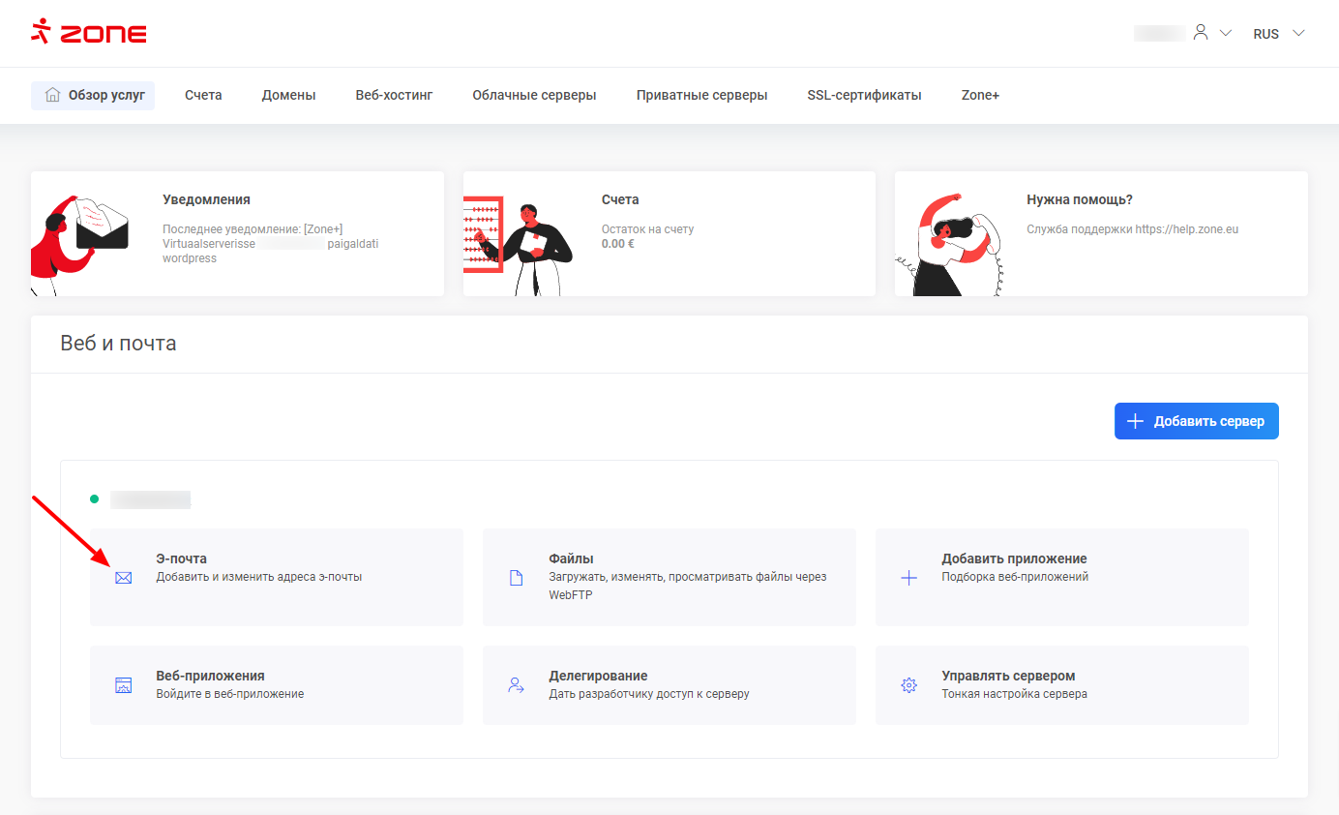Switch to the Счета menu item
This screenshot has width=1339, height=815.
(x=203, y=96)
